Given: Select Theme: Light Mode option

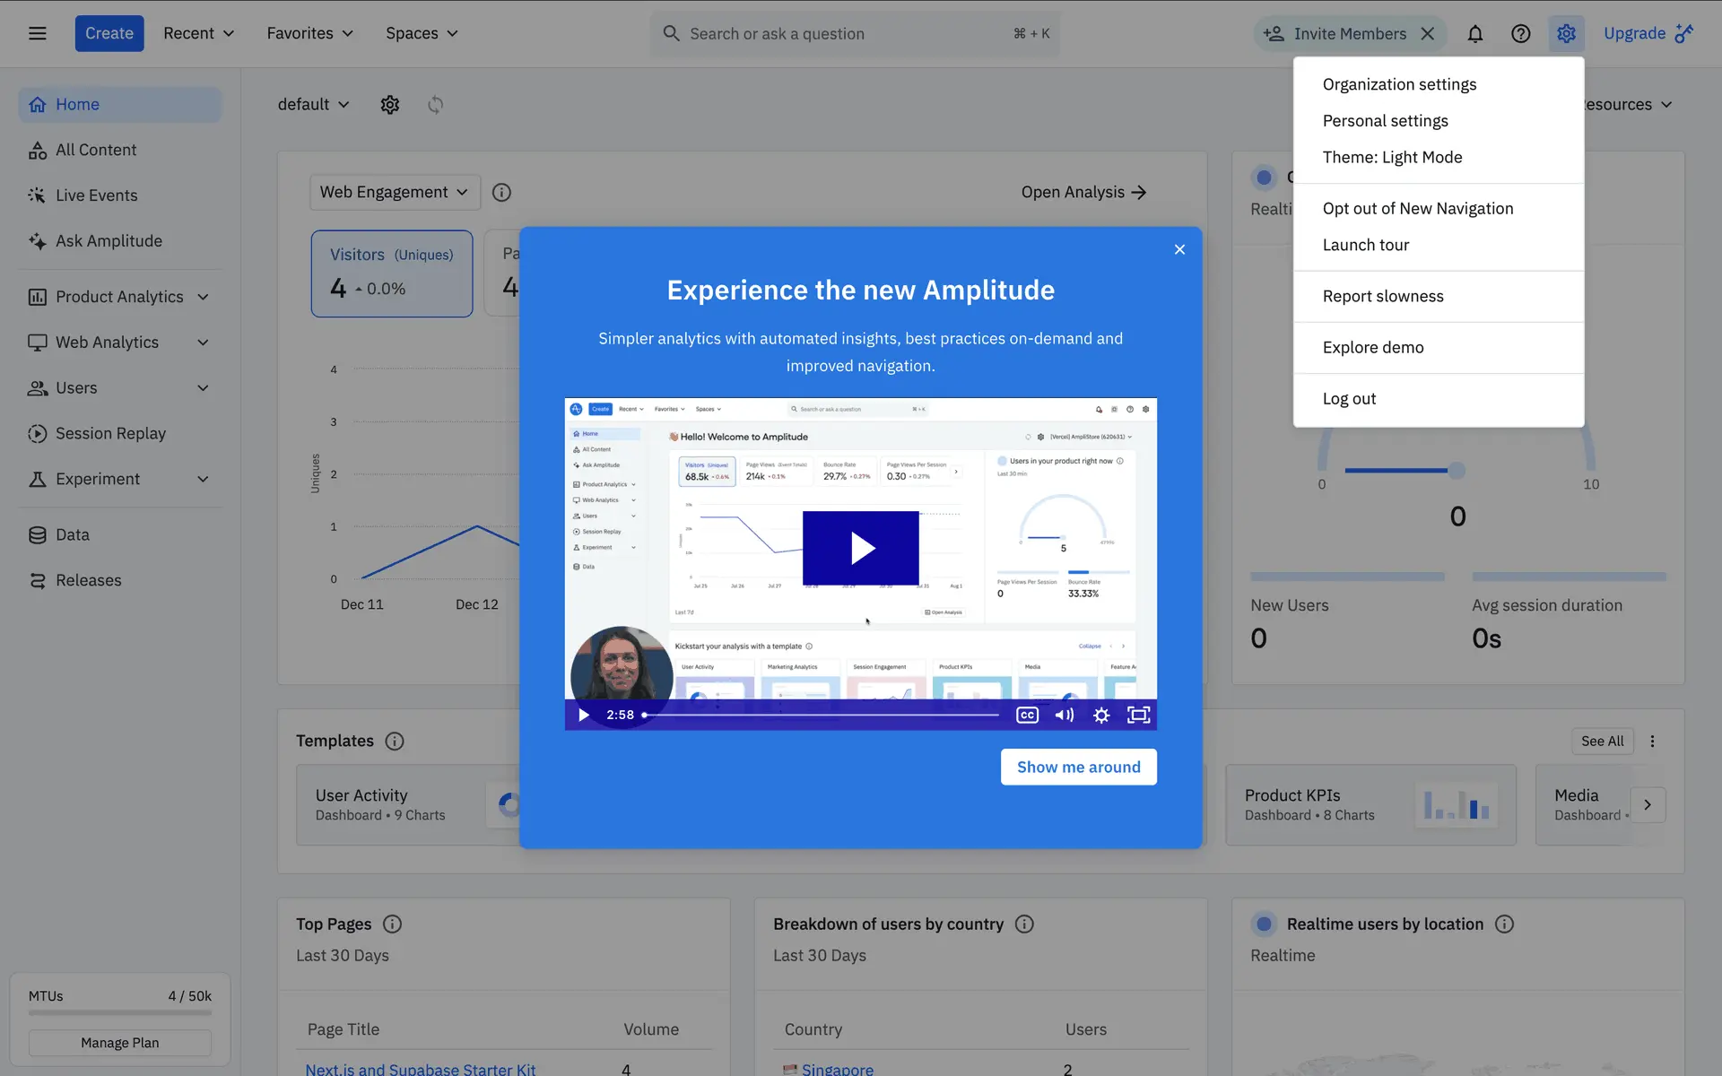Looking at the screenshot, I should point(1392,158).
